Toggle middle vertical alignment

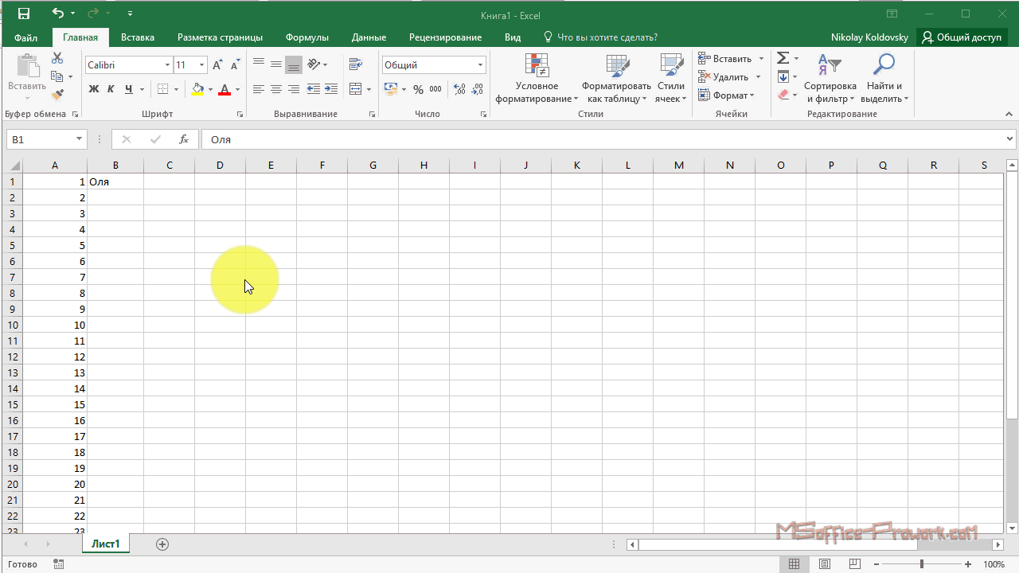276,64
